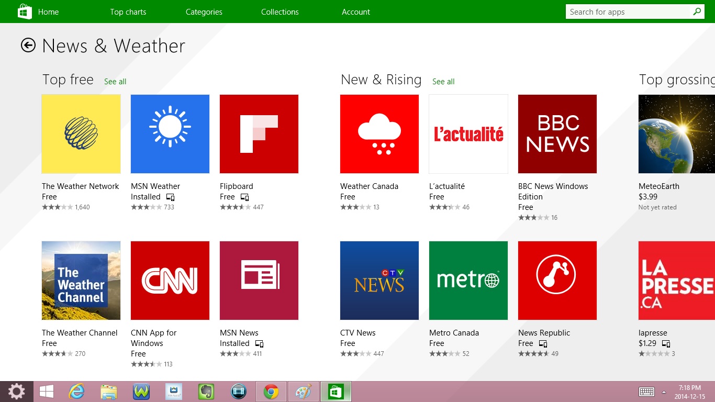Open the L'actualité app tile

pos(468,134)
